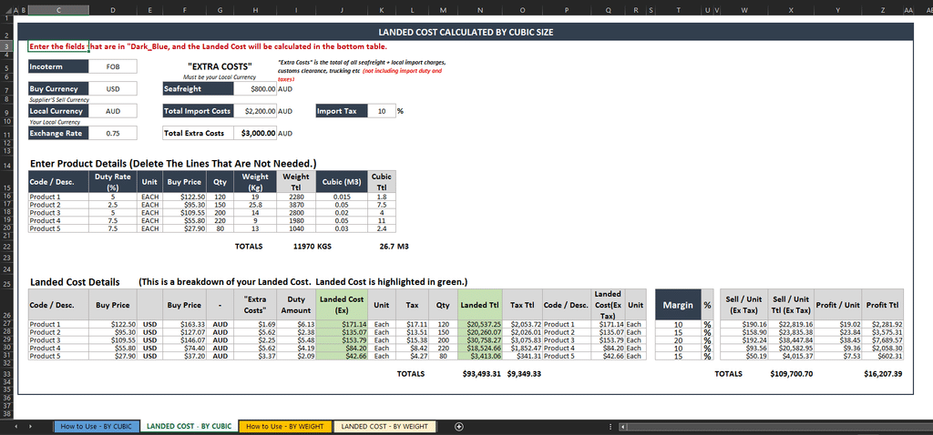Select the column W header
The height and width of the screenshot is (435, 933).
[743, 10]
